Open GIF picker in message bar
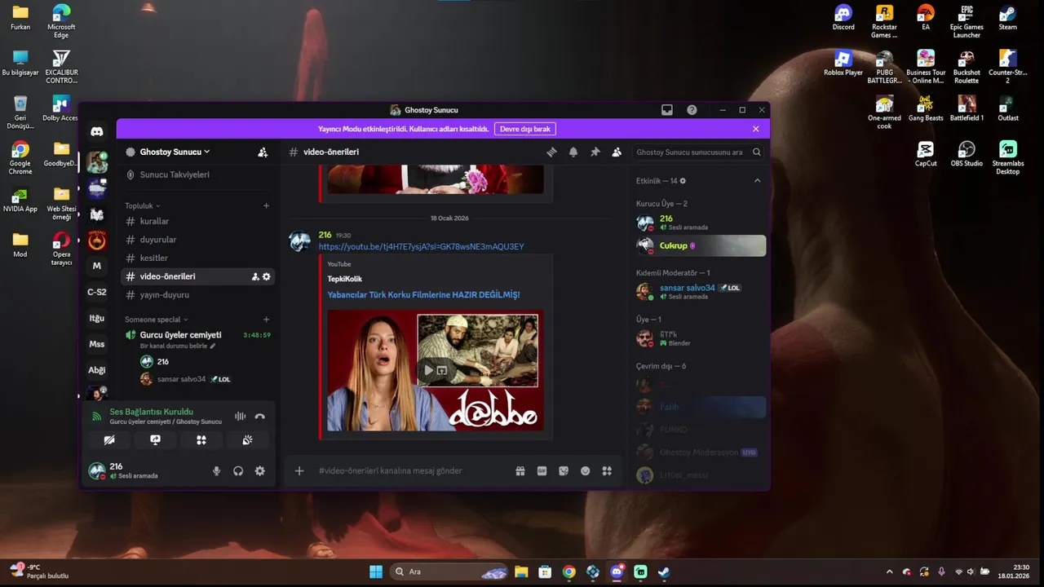 542,471
